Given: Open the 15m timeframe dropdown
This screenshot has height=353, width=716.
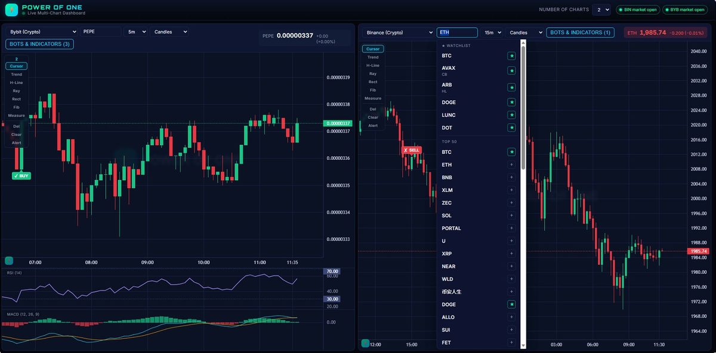Looking at the screenshot, I should (492, 33).
